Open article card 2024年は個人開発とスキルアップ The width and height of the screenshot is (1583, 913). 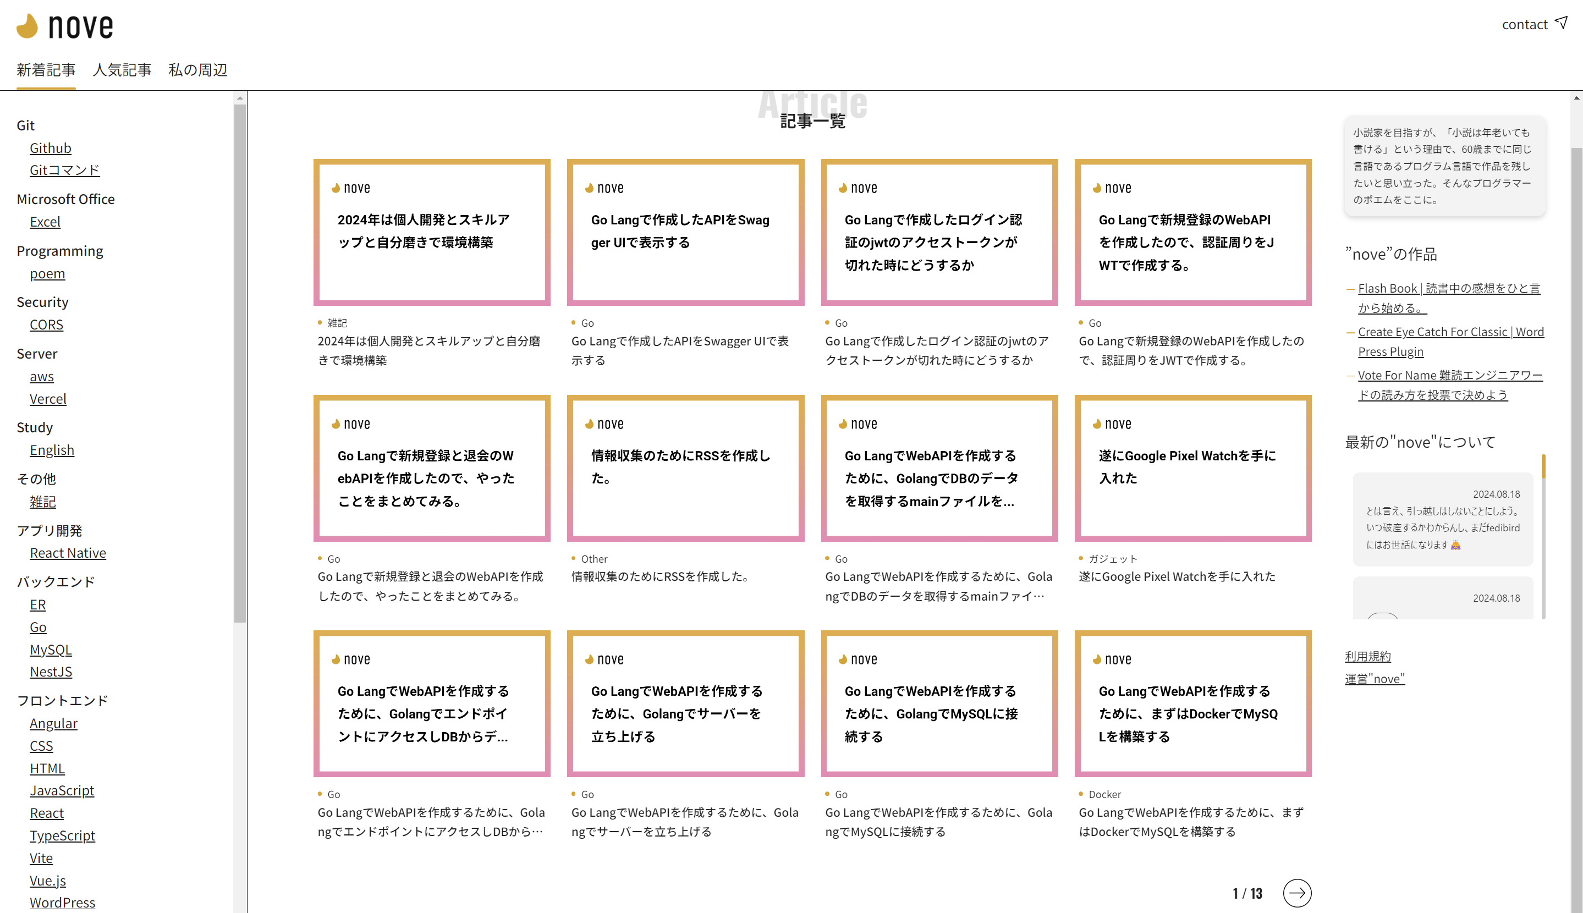coord(431,232)
